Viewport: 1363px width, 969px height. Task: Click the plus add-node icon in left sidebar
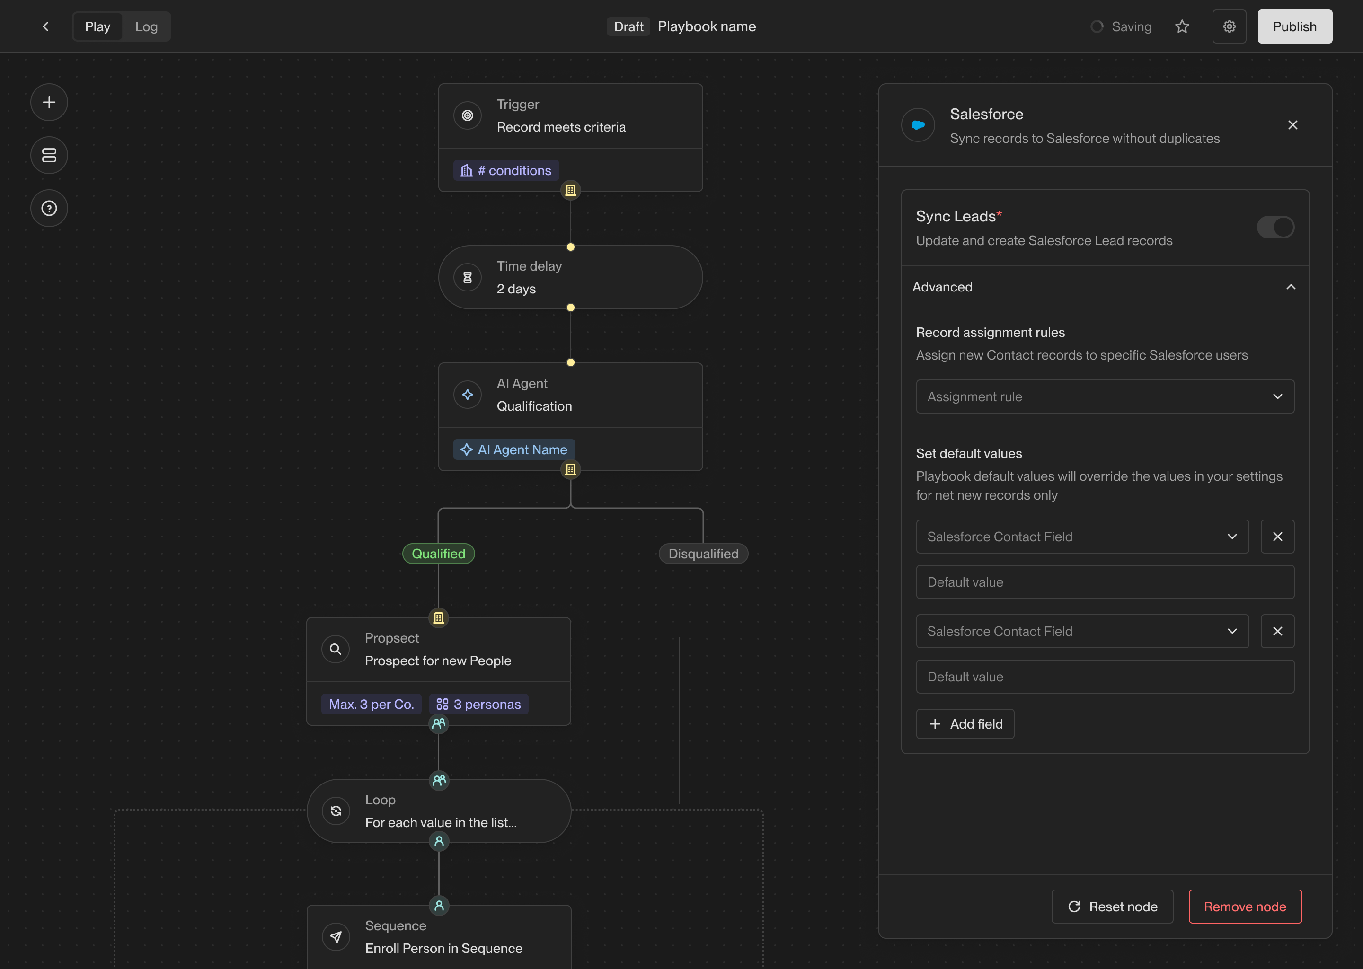(x=49, y=103)
